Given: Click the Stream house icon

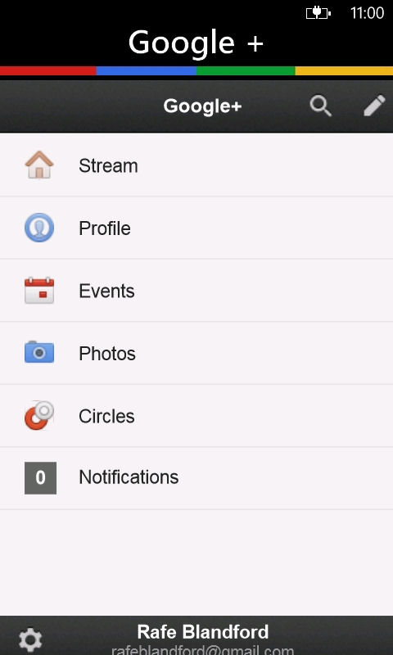Looking at the screenshot, I should 39,165.
